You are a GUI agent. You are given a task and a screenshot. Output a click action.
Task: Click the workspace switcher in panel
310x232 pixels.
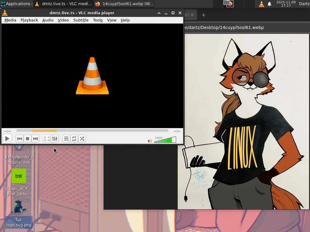point(228,4)
